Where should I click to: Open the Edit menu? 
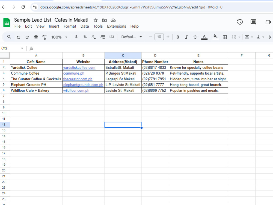[x=28, y=26]
